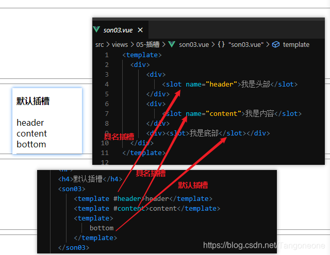Click 'header' text in preview box

click(x=30, y=123)
